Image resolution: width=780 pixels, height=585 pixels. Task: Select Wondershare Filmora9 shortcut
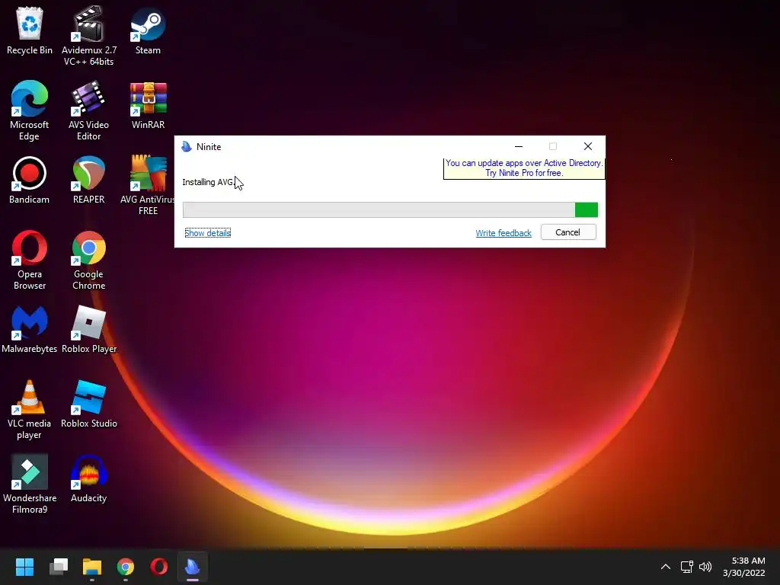(x=30, y=484)
